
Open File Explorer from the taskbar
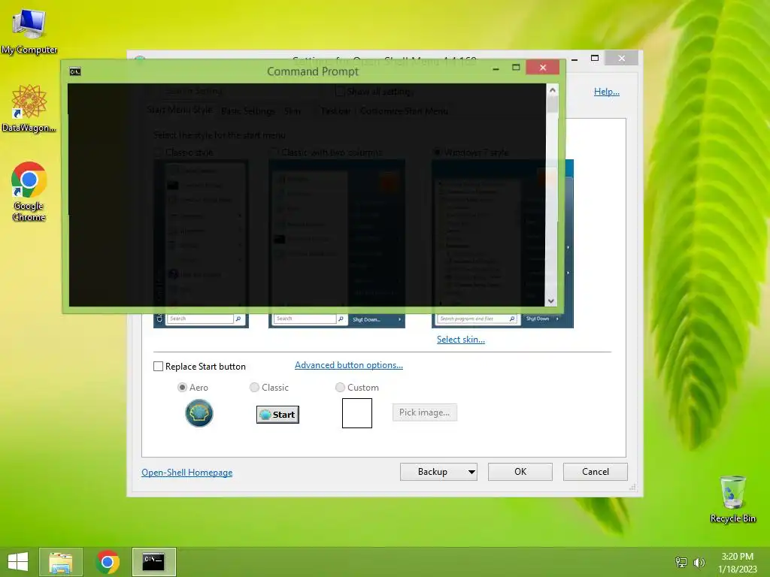click(x=61, y=562)
